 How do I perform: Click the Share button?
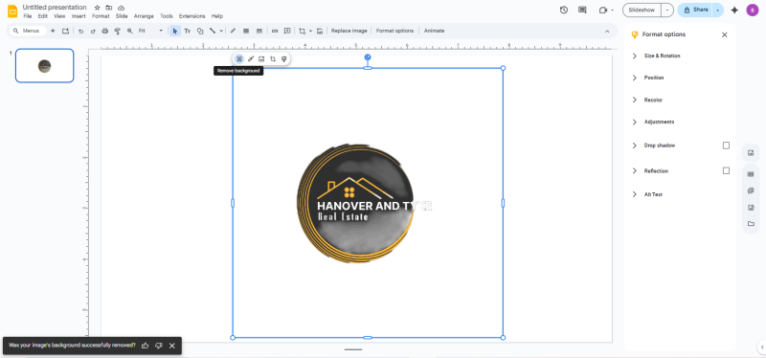tap(695, 10)
